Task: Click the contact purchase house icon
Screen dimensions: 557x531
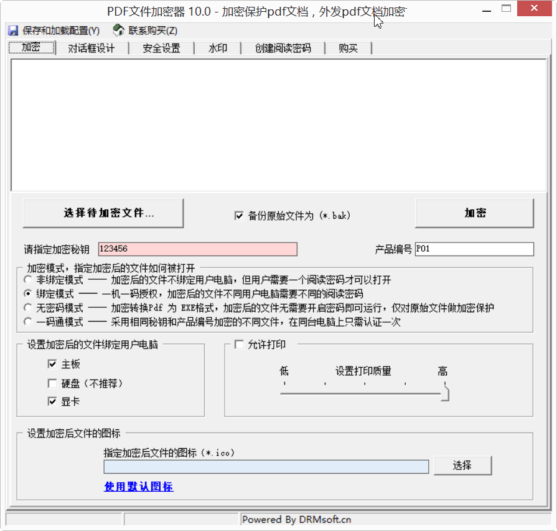Action: coord(119,31)
